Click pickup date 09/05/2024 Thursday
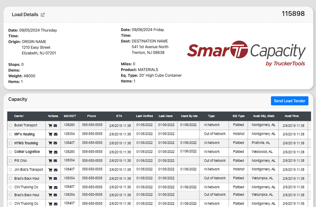Viewport: 316px width, 207px height. point(38,30)
